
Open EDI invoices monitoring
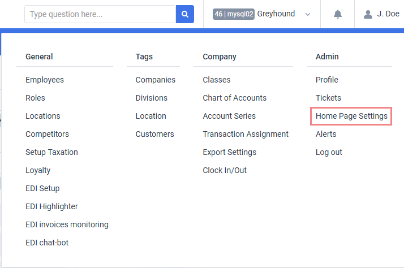(67, 224)
